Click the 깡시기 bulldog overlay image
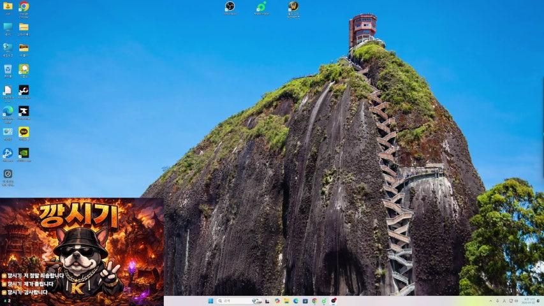The width and height of the screenshot is (544, 306). pyautogui.click(x=82, y=252)
